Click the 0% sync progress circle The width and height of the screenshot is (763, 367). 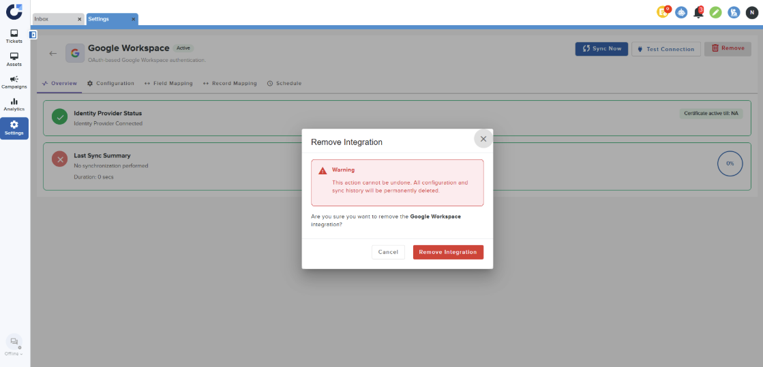[x=730, y=163]
